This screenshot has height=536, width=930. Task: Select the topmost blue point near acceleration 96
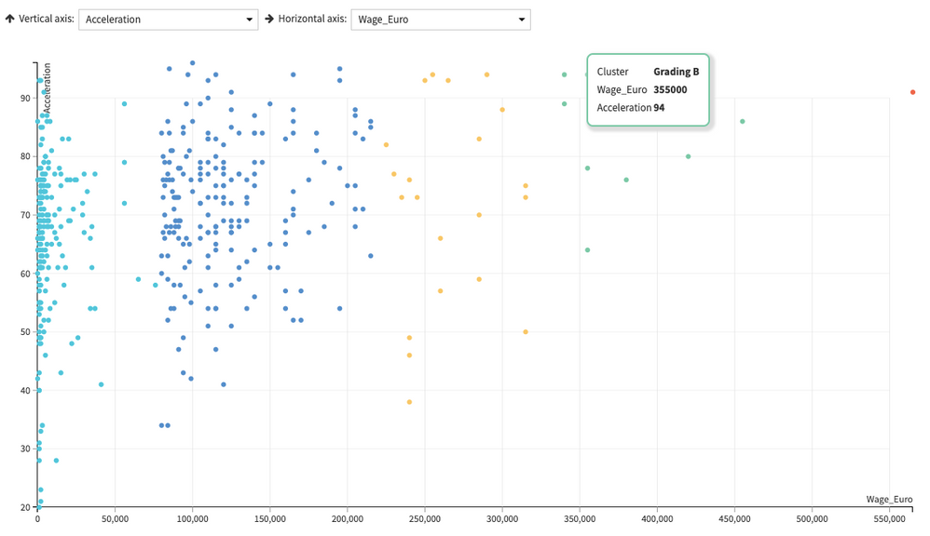(192, 63)
